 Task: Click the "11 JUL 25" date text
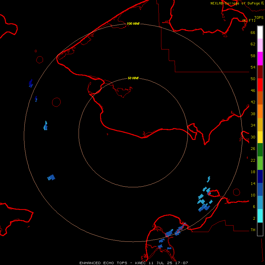coord(161,263)
